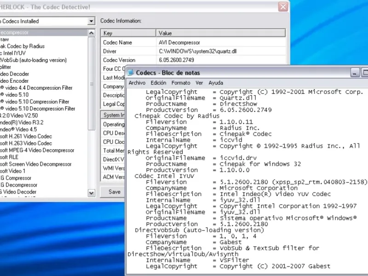Open the Ver menu in Notepad
This screenshot has height=276, width=368.
(x=199, y=83)
